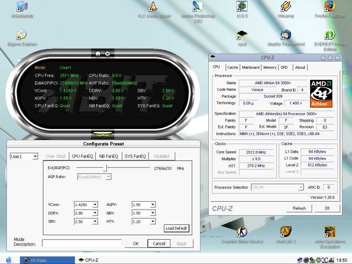352x264 pixels.
Task: Select the Disabled tab in Configurate Preset
Action: [x=162, y=156]
